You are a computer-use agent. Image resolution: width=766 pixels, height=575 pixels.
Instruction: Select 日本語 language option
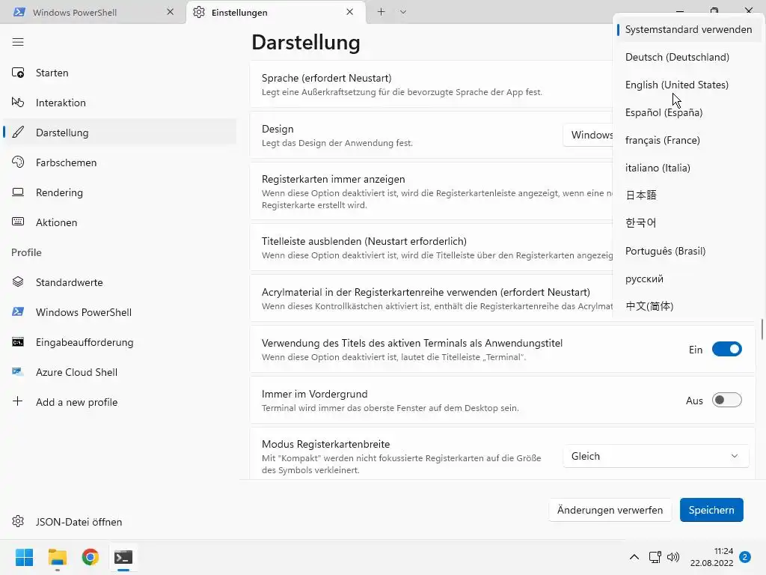click(x=687, y=195)
